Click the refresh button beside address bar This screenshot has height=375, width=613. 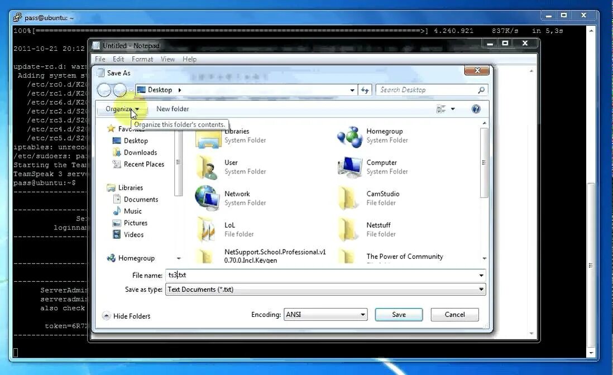point(365,90)
